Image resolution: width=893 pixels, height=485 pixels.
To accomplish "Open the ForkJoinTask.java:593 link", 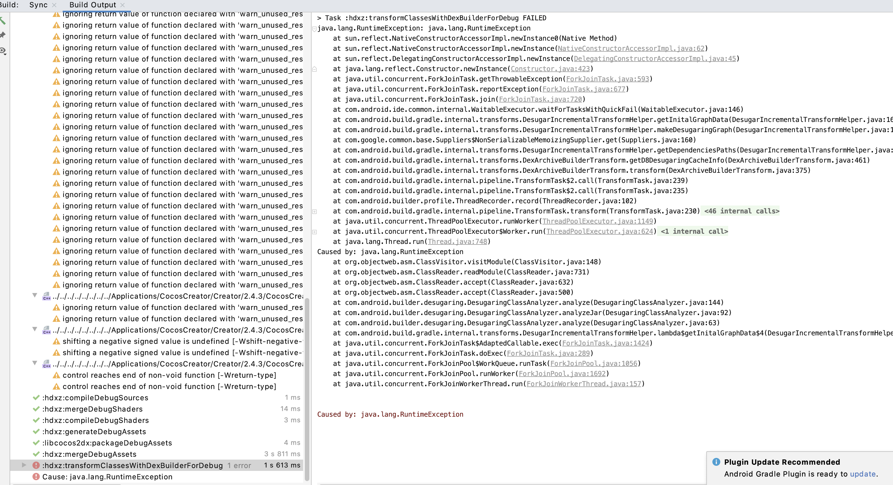I will [607, 79].
